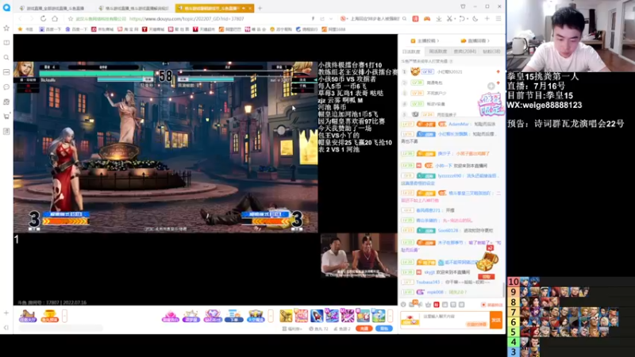Expand the gift bar right arrow

point(390,316)
